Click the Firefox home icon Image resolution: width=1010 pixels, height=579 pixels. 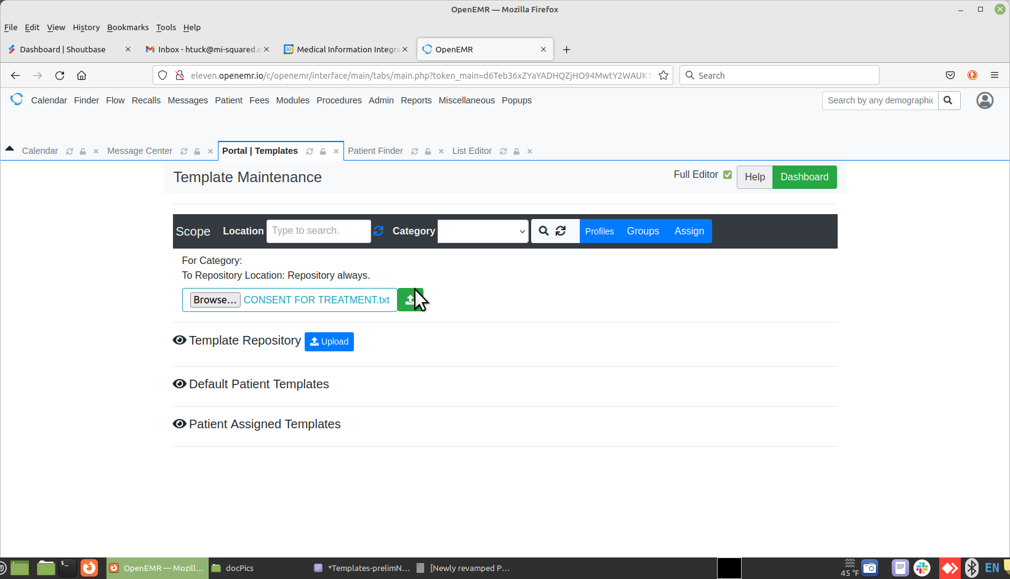pos(81,75)
